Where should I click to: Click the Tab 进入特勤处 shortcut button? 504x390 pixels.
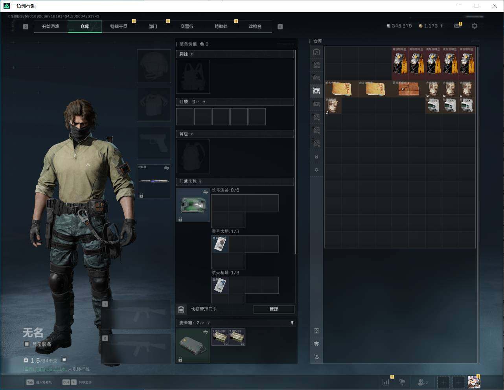pos(39,382)
